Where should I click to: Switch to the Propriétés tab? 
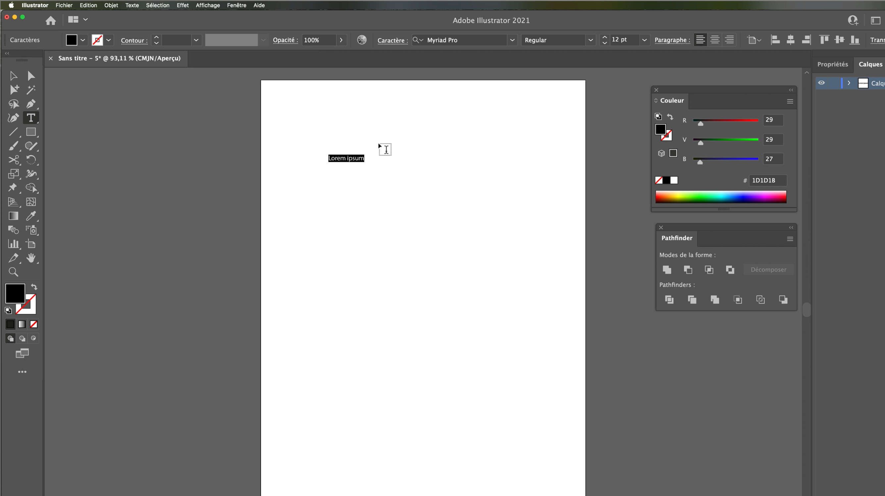(832, 64)
